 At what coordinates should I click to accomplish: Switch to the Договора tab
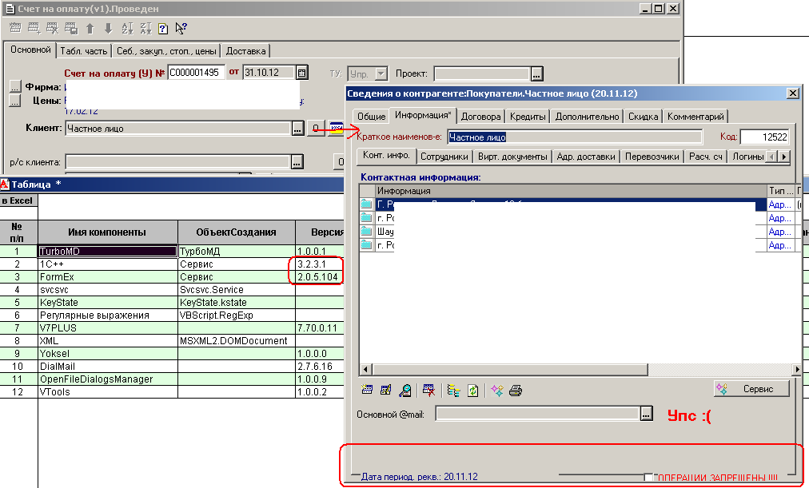(481, 117)
